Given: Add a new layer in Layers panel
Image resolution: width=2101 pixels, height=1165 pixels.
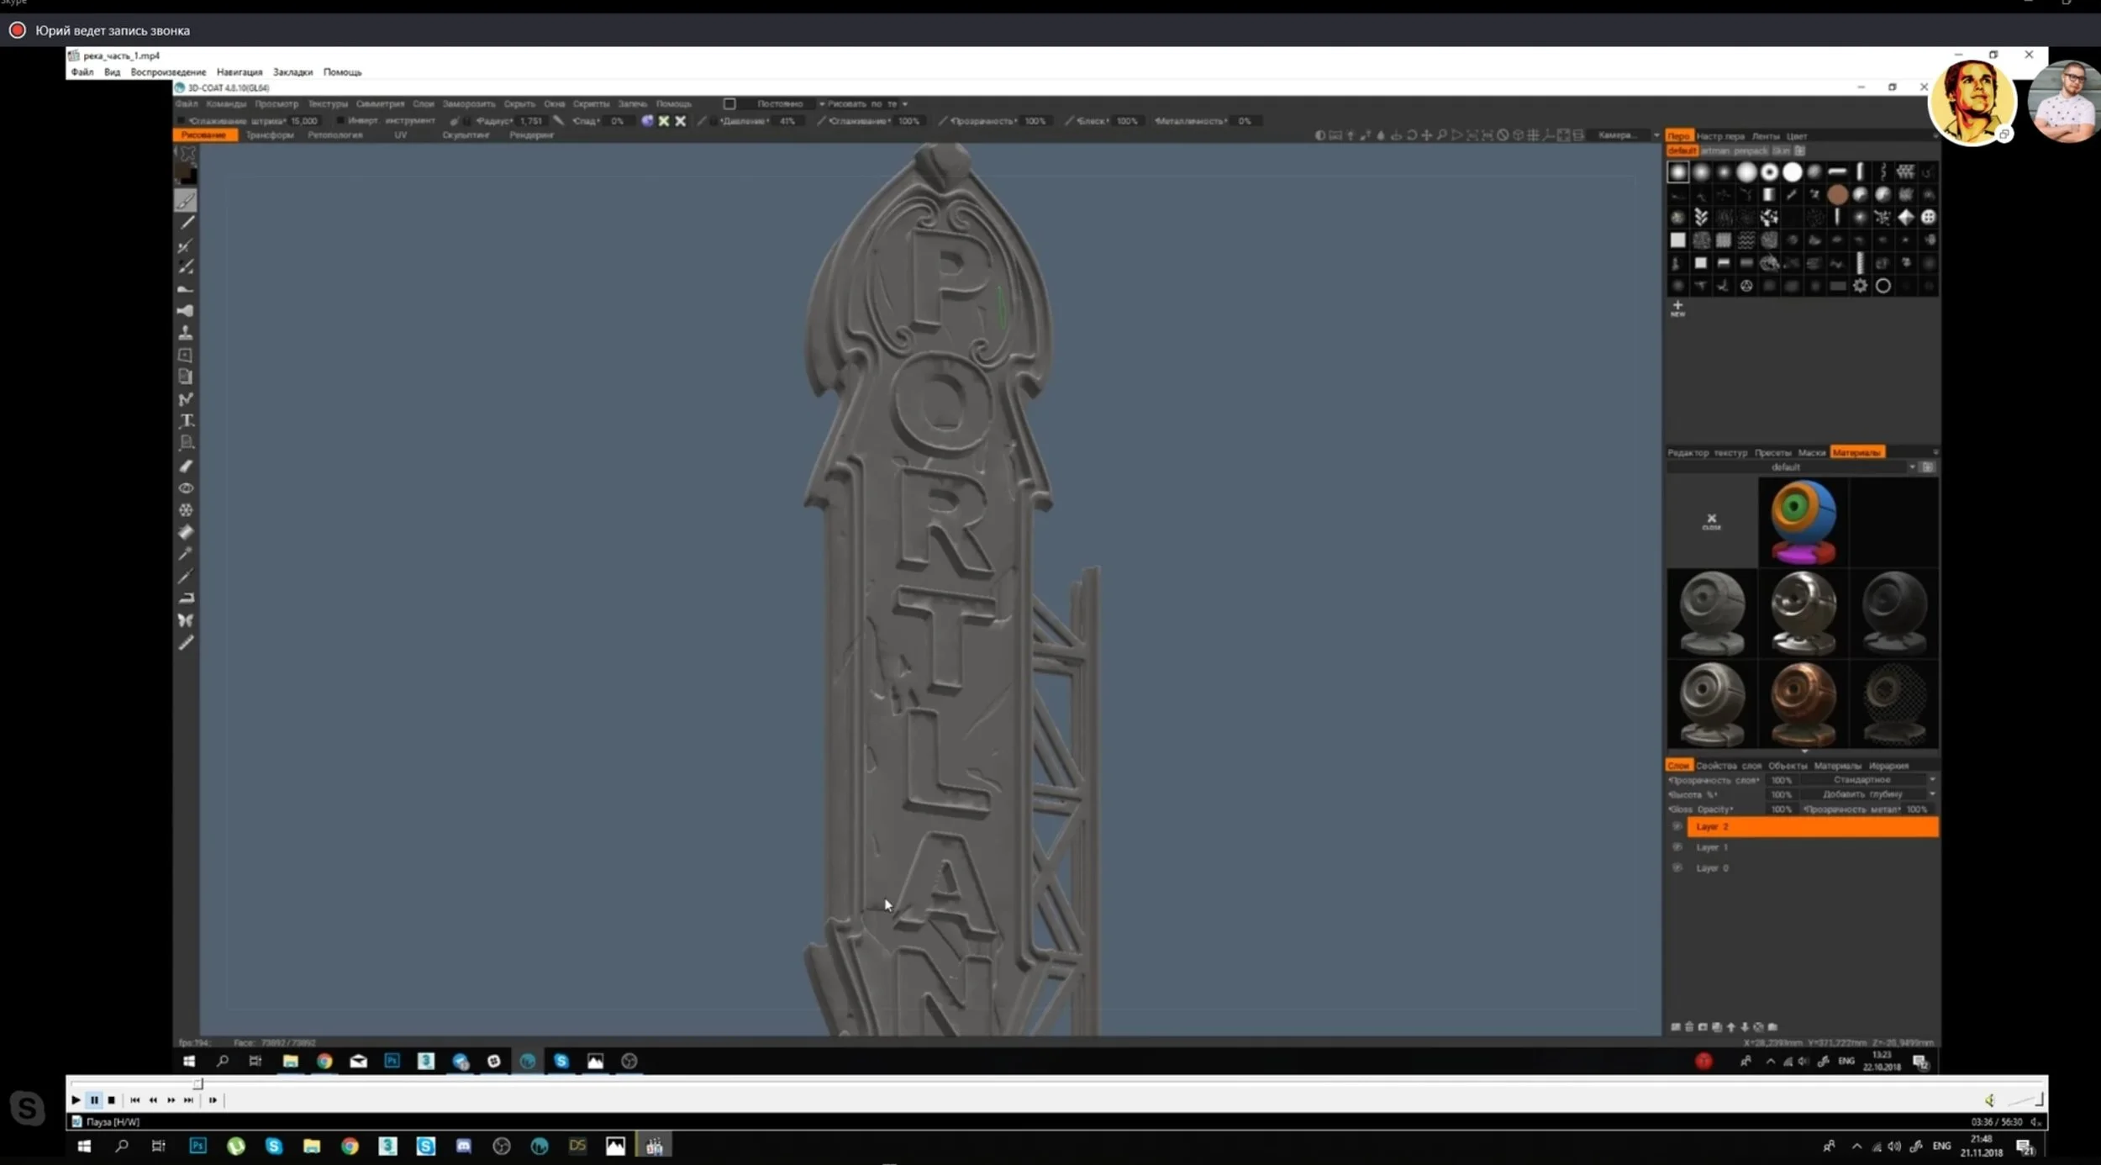Looking at the screenshot, I should point(1675,1026).
